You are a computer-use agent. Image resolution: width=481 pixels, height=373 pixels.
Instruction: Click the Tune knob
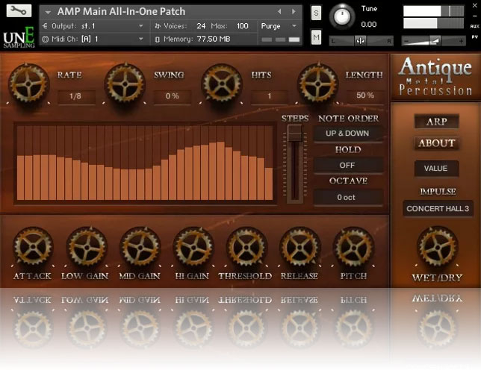coord(342,16)
